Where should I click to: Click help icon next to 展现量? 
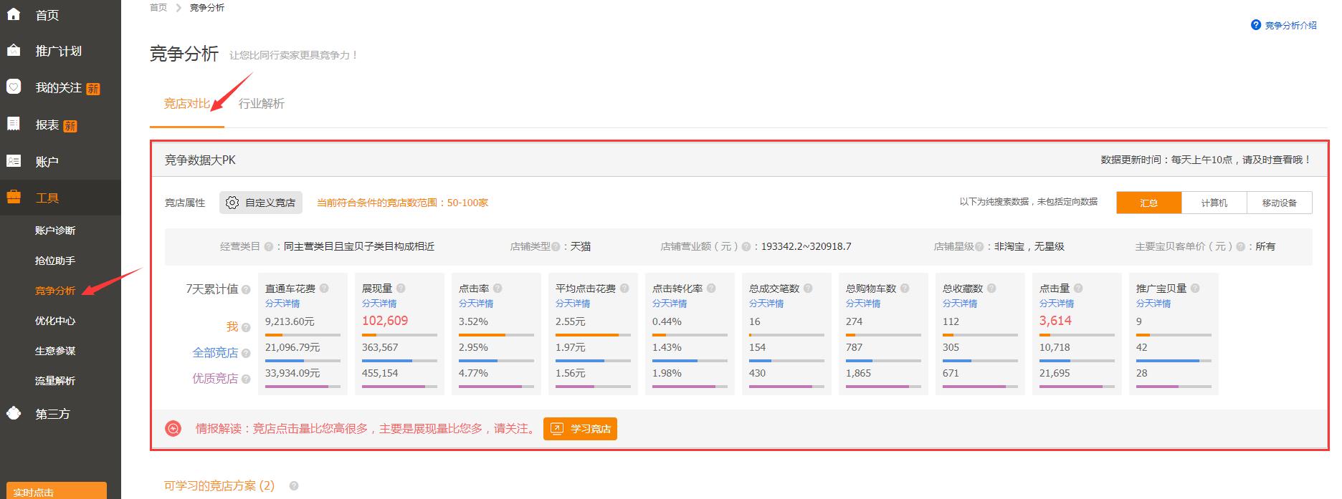click(x=401, y=289)
